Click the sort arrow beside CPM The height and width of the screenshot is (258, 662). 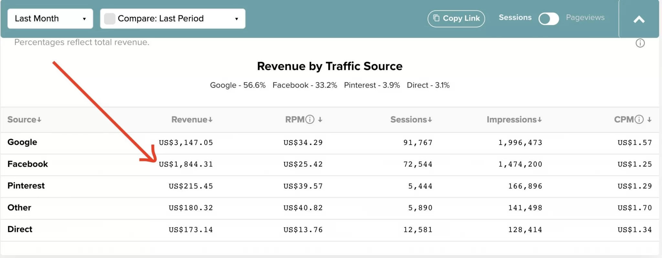point(649,120)
